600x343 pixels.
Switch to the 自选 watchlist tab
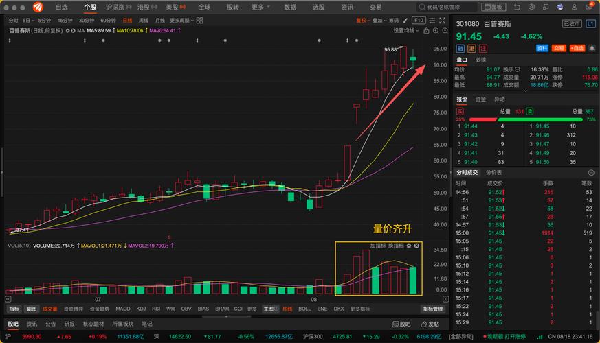[x=62, y=7]
